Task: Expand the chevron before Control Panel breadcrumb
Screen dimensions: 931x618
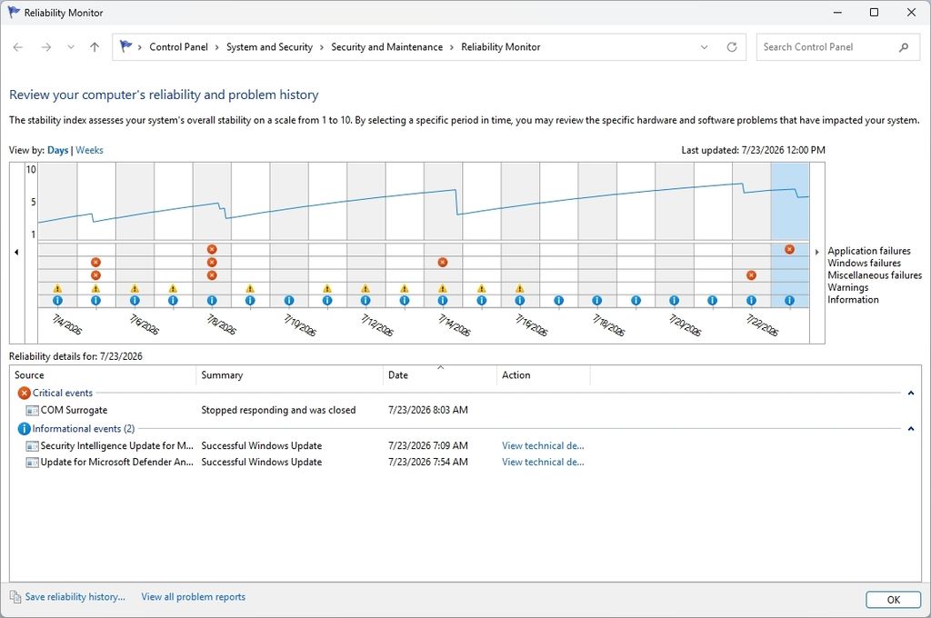Action: pyautogui.click(x=139, y=47)
